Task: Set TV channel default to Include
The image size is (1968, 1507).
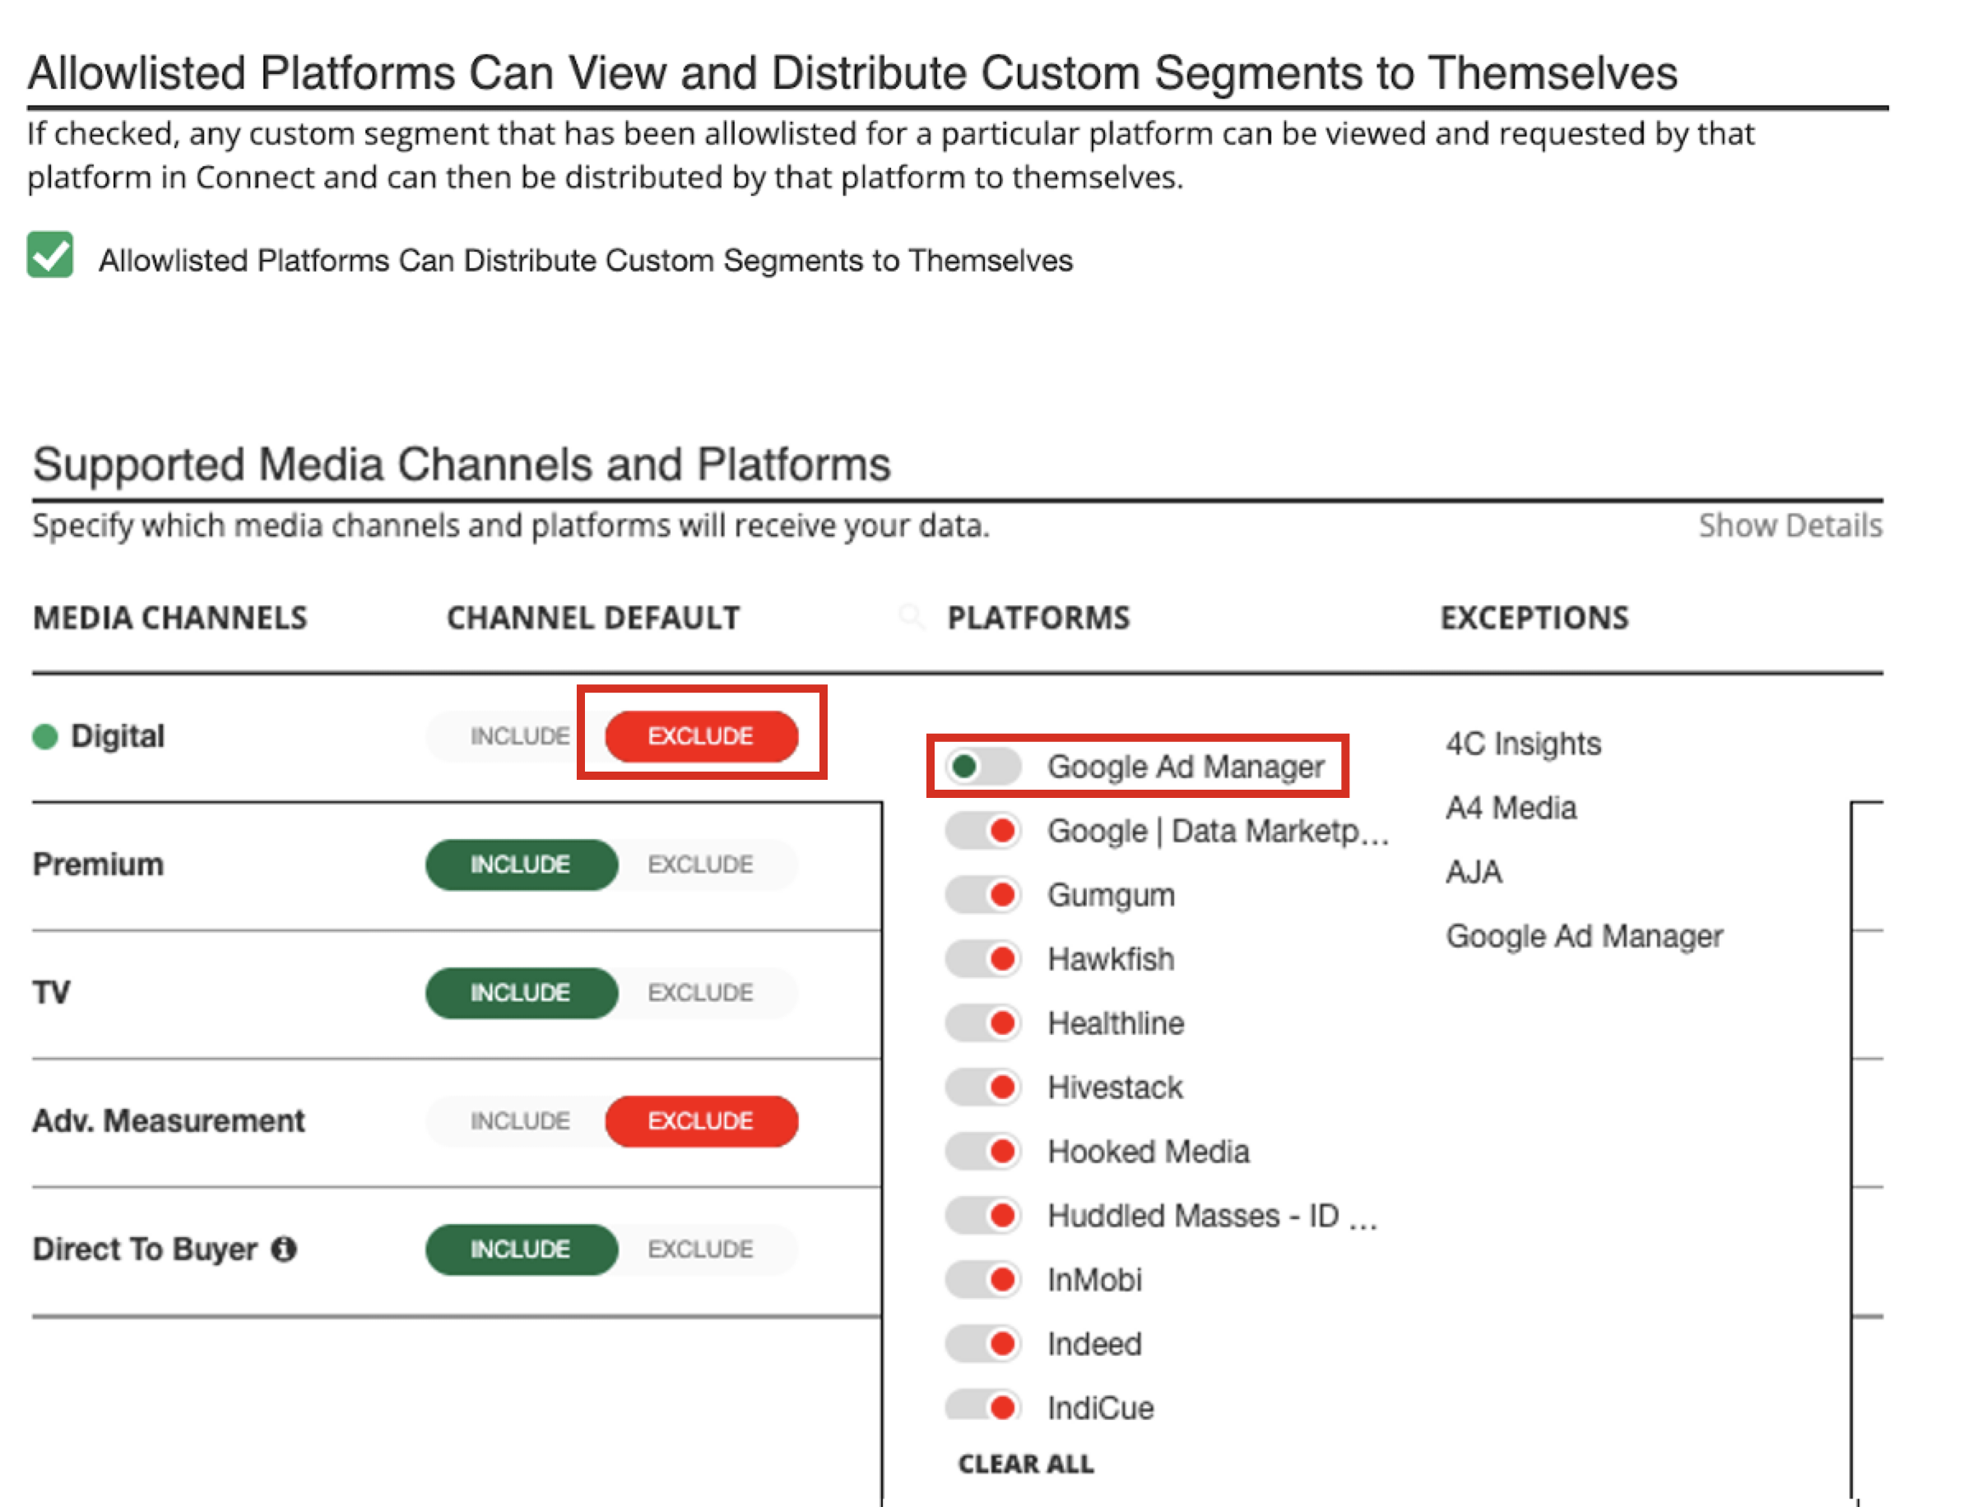Action: coord(520,993)
